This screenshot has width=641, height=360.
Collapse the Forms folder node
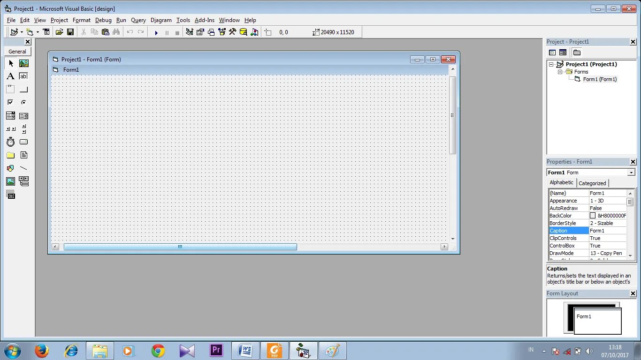point(560,72)
